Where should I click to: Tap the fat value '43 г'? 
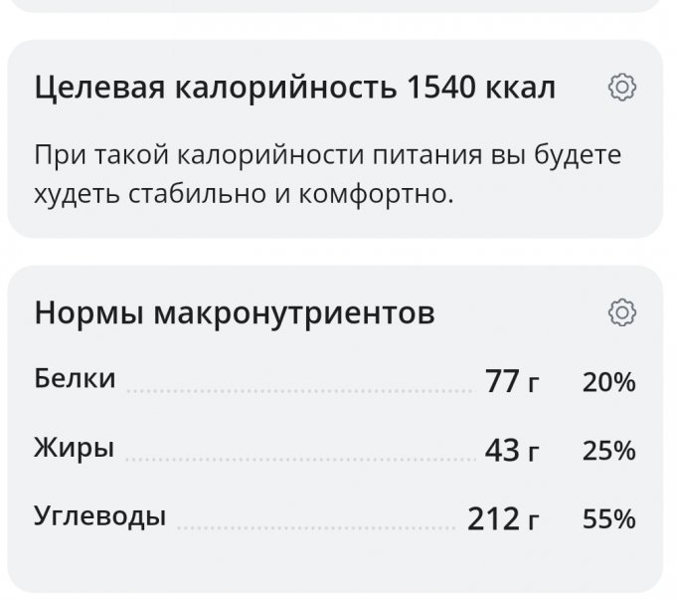512,451
